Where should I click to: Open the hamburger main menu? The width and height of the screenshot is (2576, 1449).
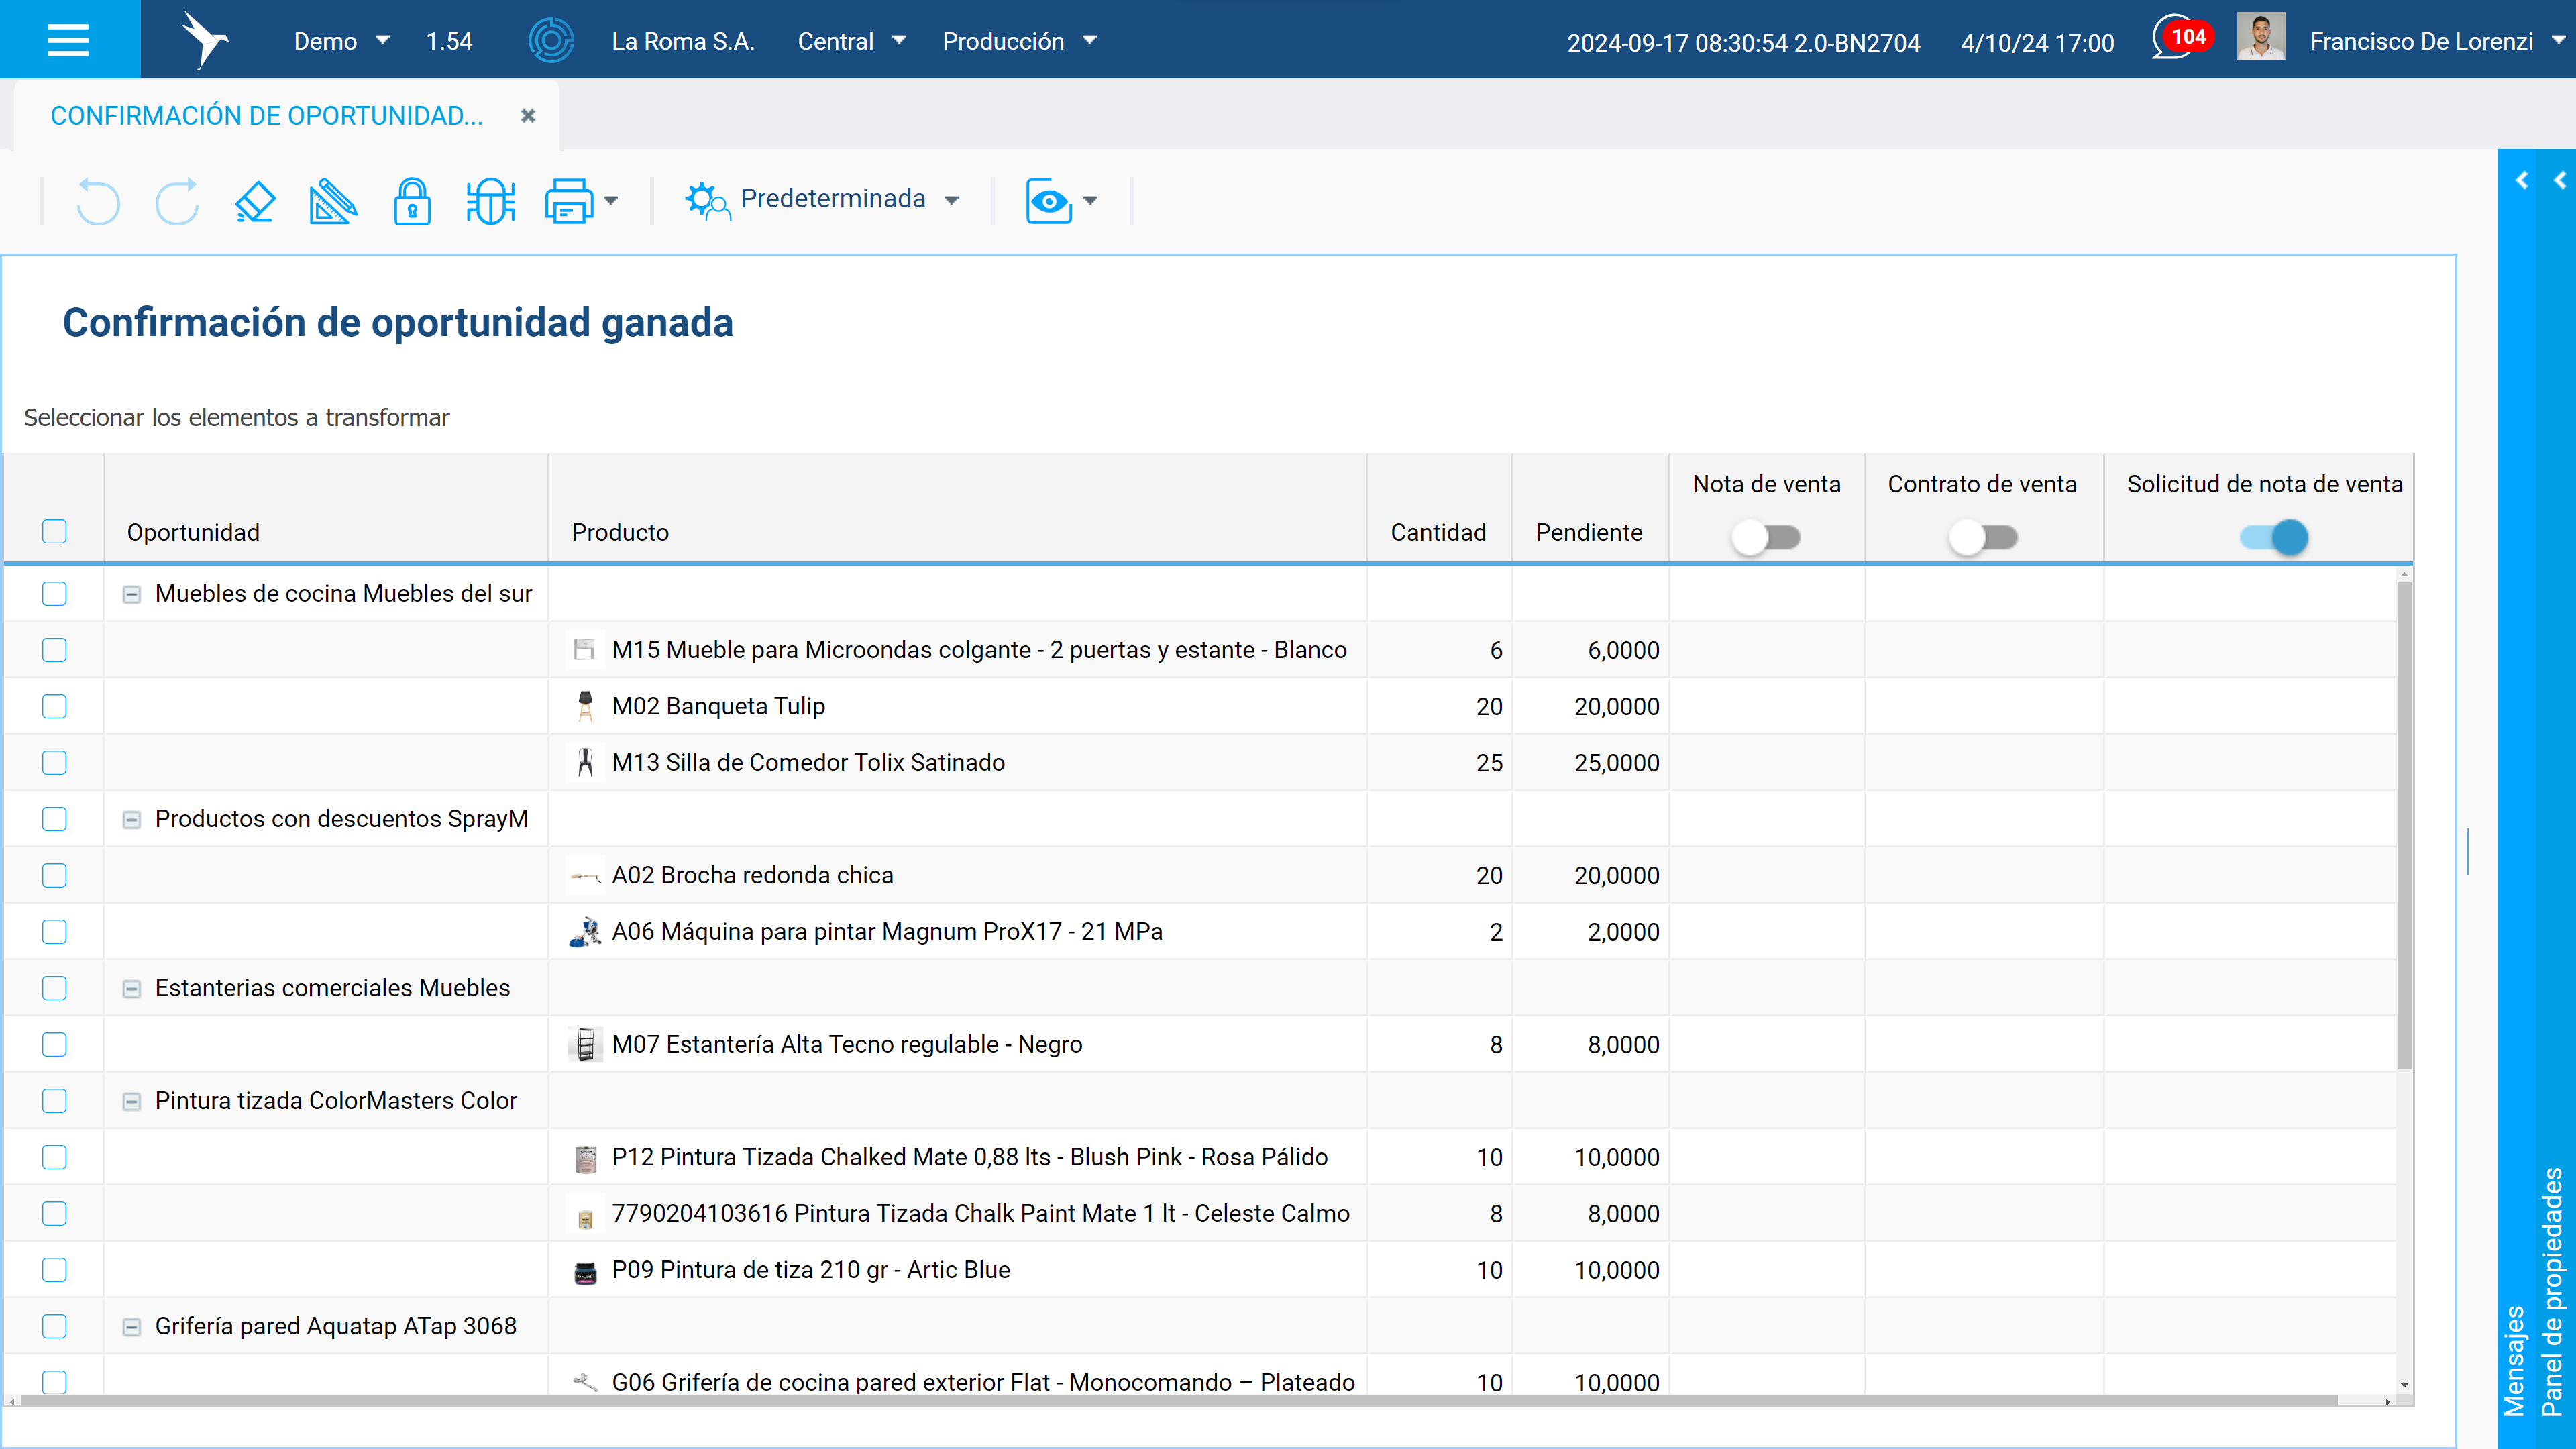click(x=69, y=40)
